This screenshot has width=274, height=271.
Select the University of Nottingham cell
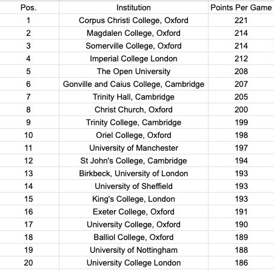click(133, 250)
